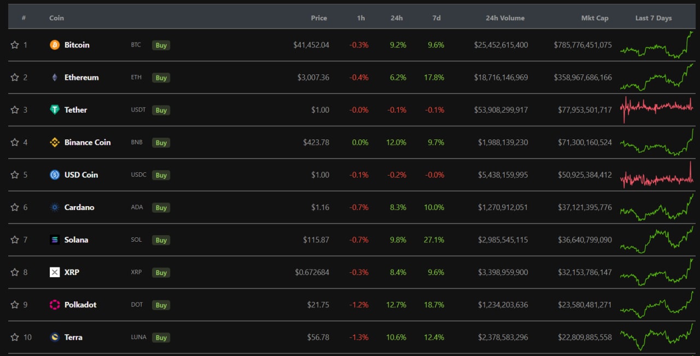Click the Solana logo icon
Viewport: 700px width, 356px height.
click(x=55, y=240)
